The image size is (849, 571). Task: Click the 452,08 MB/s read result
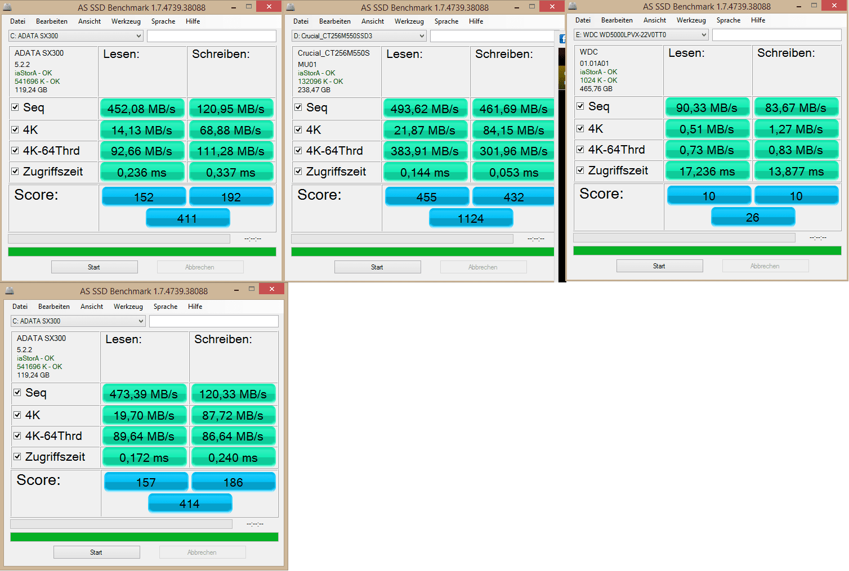142,109
